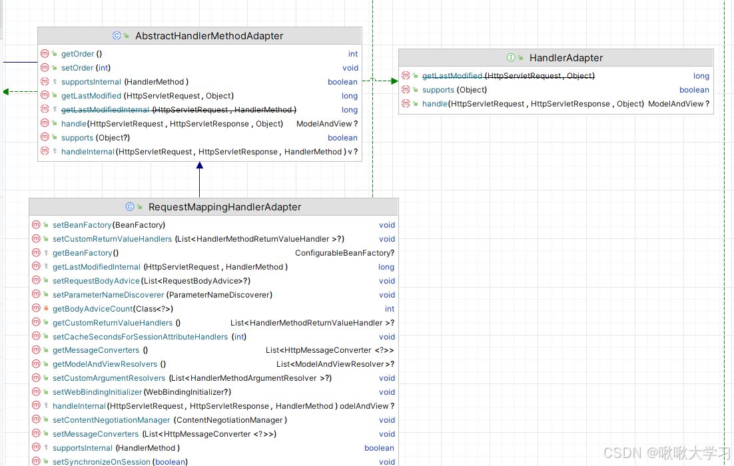
Task: Click method icon beside handle in HandlerAdapter
Action: [406, 104]
